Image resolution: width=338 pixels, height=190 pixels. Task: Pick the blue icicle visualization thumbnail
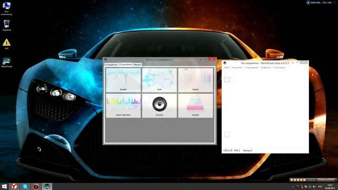pos(123,80)
